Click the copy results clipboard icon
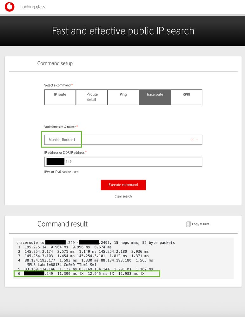Screen dimensions: 245x317 188,224
